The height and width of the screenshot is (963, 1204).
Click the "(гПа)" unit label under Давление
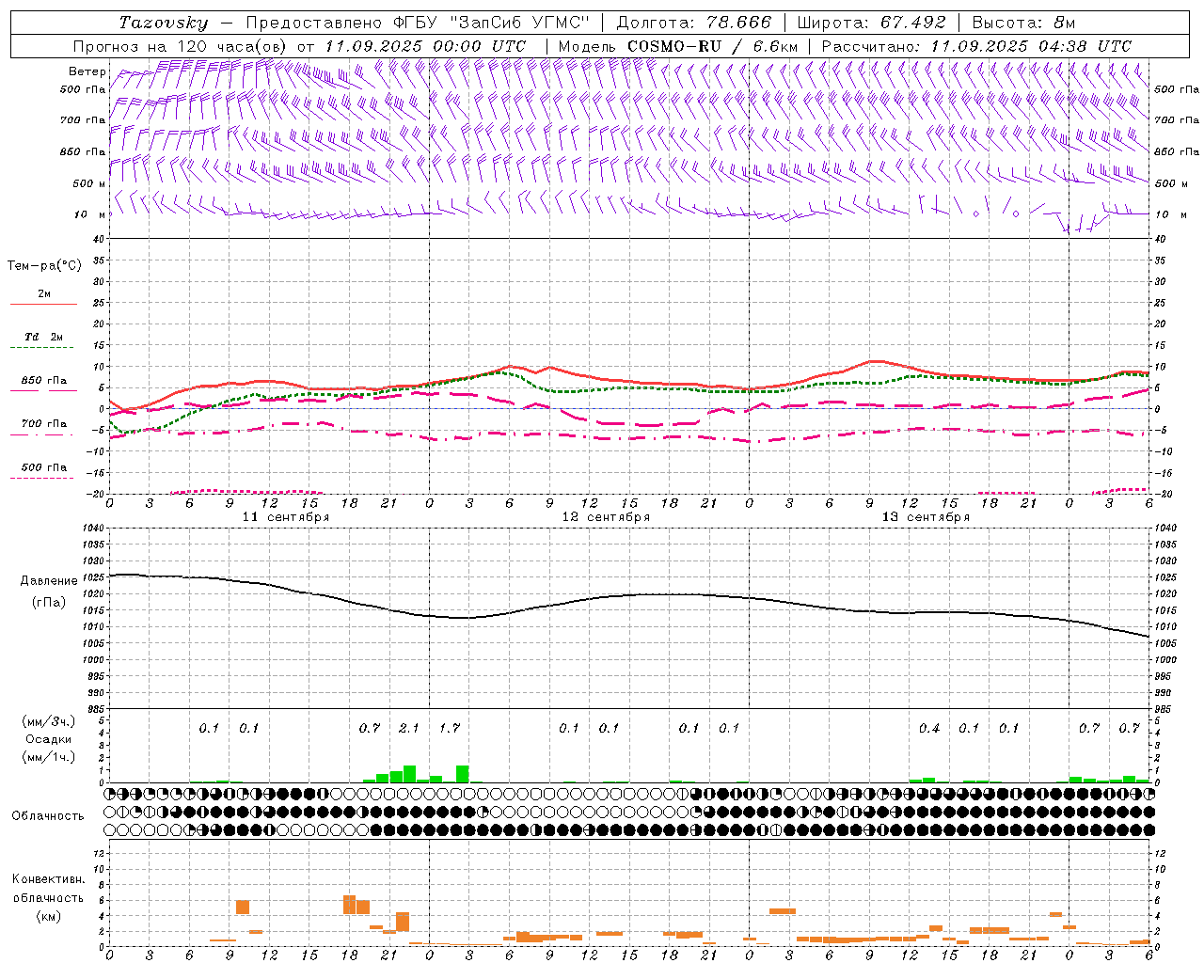pos(49,603)
